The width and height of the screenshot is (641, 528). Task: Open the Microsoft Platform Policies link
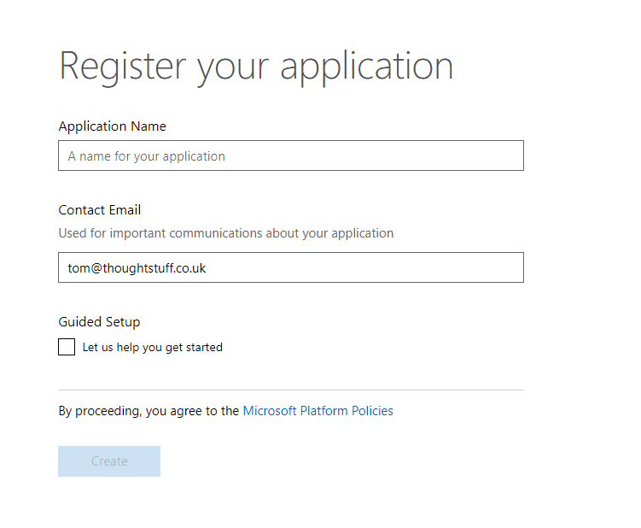click(318, 411)
